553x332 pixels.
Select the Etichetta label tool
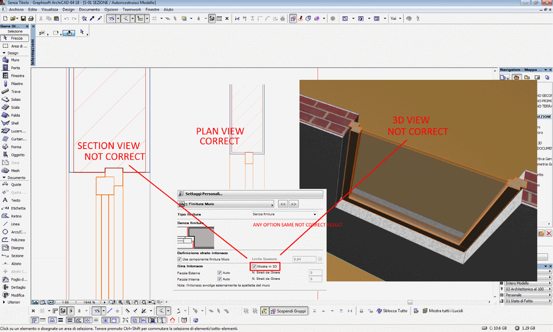pyautogui.click(x=15, y=208)
